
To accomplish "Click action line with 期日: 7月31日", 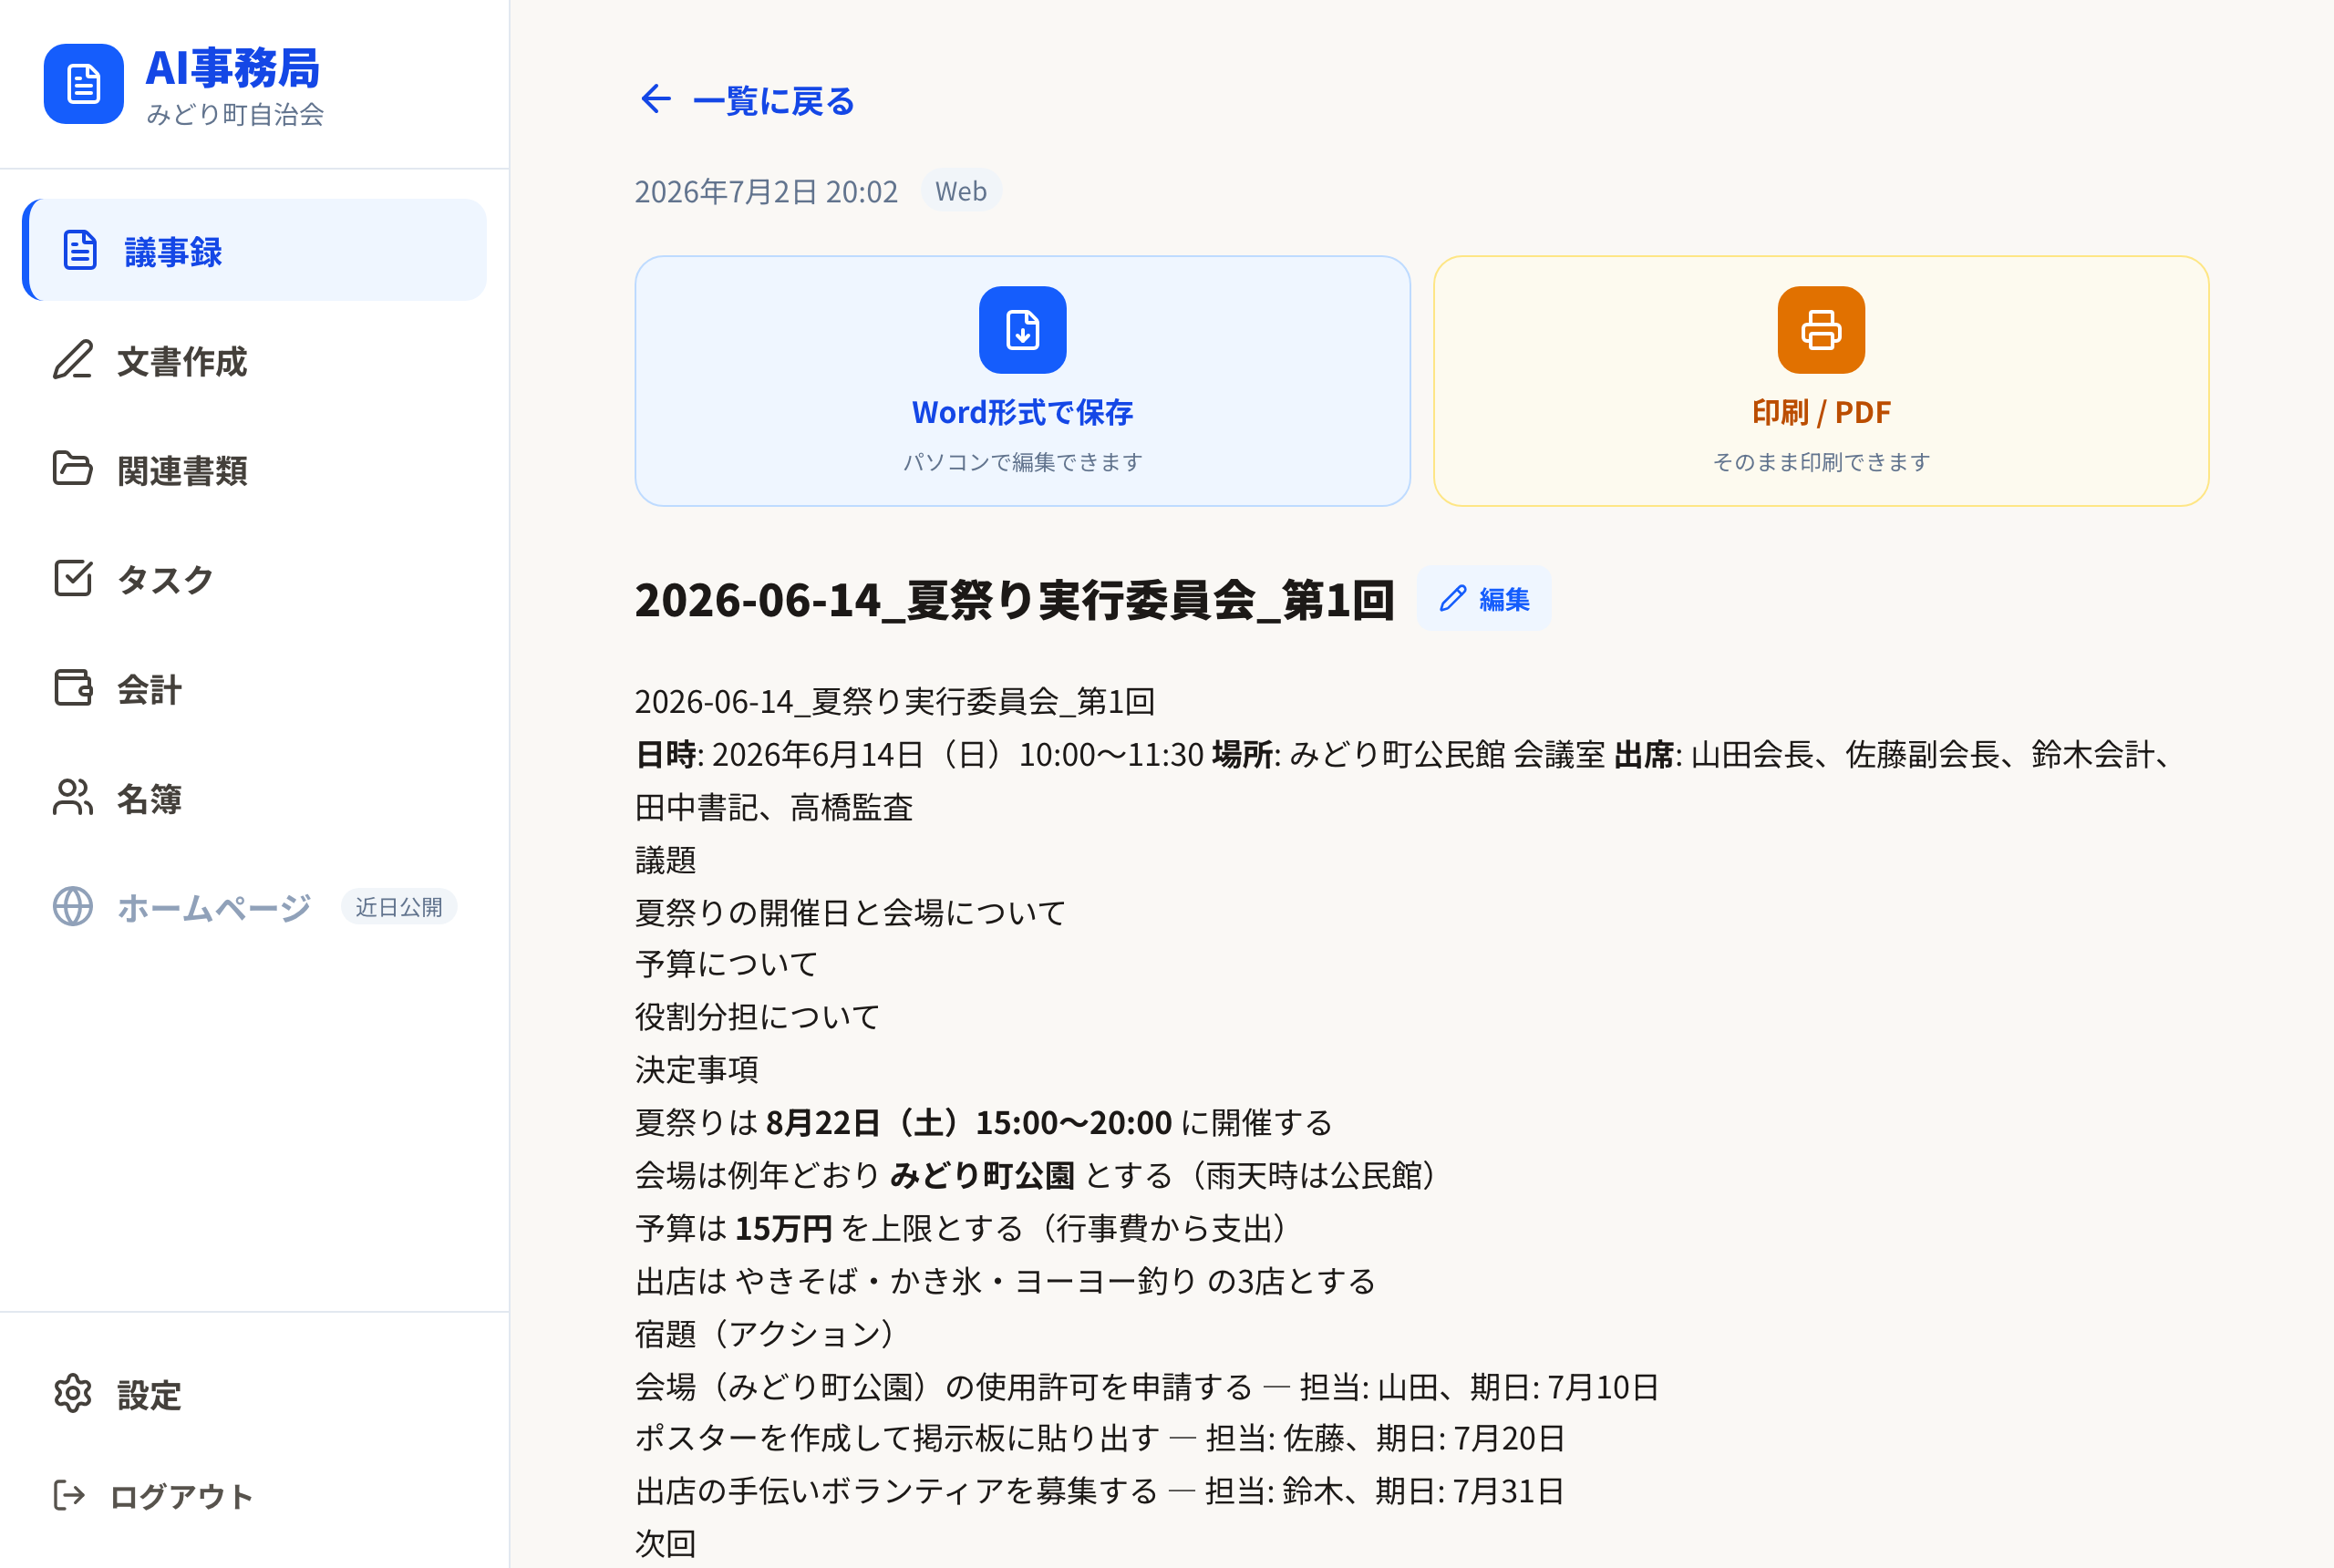I will coord(1100,1491).
